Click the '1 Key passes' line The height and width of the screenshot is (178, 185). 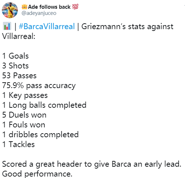(25, 96)
